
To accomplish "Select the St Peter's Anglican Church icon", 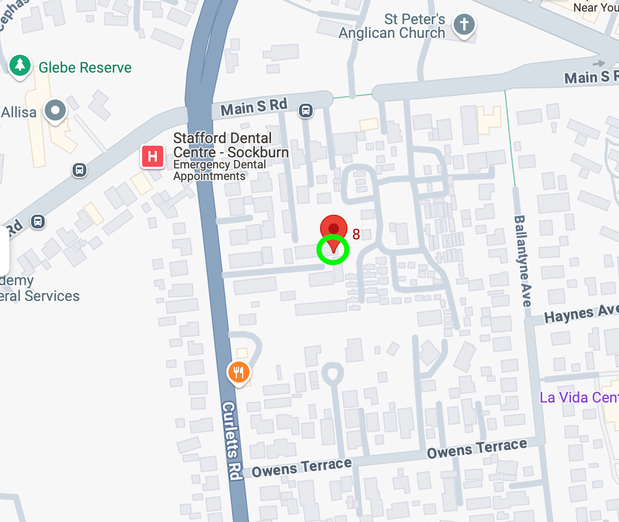I will [464, 26].
